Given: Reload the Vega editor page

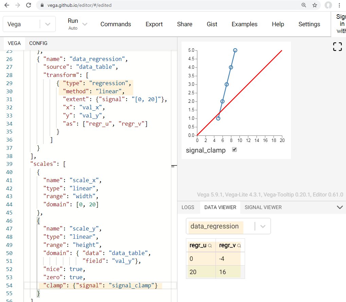Looking at the screenshot, I should [x=29, y=5].
